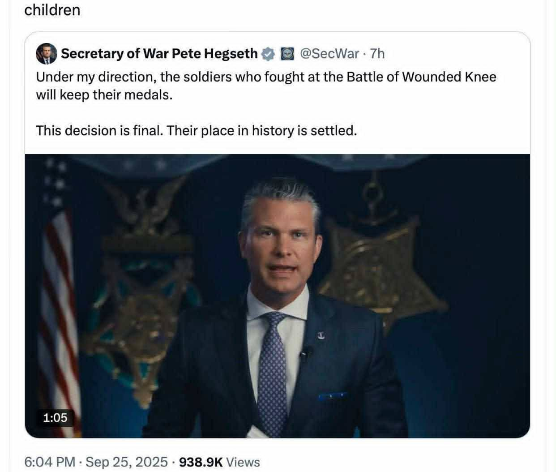Open Pete Hegseth's profile avatar

[x=47, y=53]
